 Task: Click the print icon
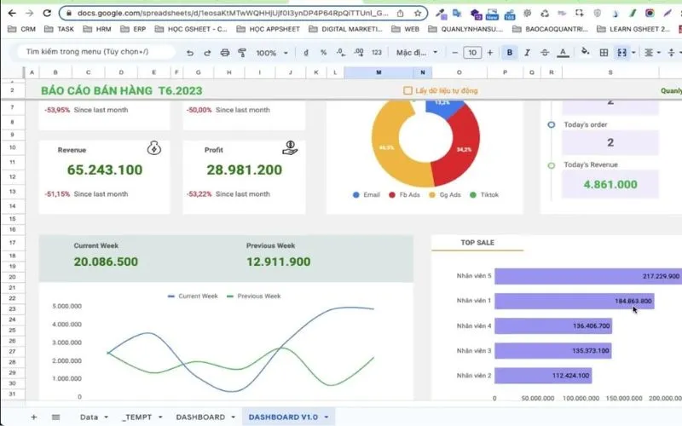pos(223,53)
